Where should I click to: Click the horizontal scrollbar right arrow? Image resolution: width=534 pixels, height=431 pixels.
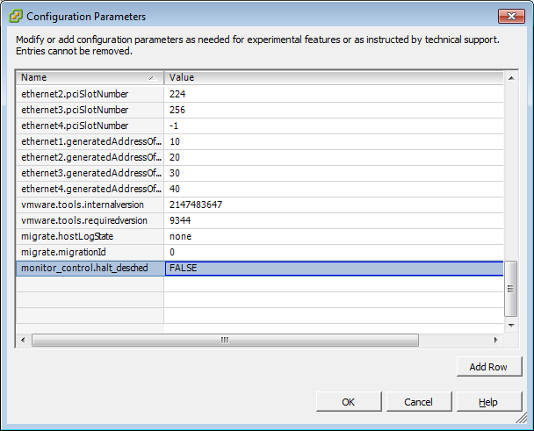coord(495,340)
